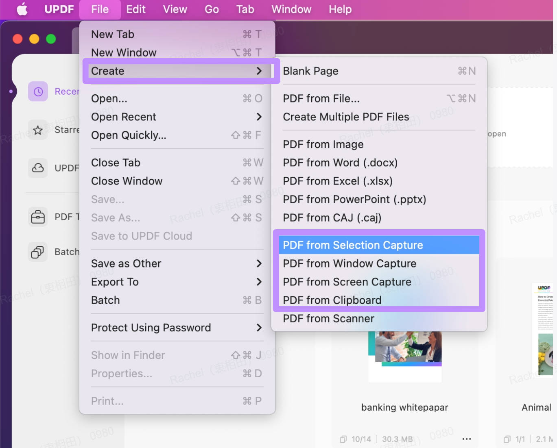Open the Edit menu in menu bar
This screenshot has height=448, width=557.
tap(135, 9)
